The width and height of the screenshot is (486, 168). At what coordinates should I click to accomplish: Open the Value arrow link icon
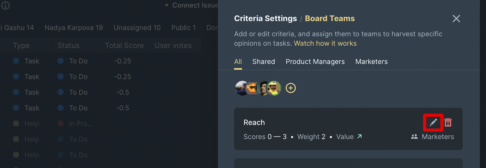click(x=359, y=137)
